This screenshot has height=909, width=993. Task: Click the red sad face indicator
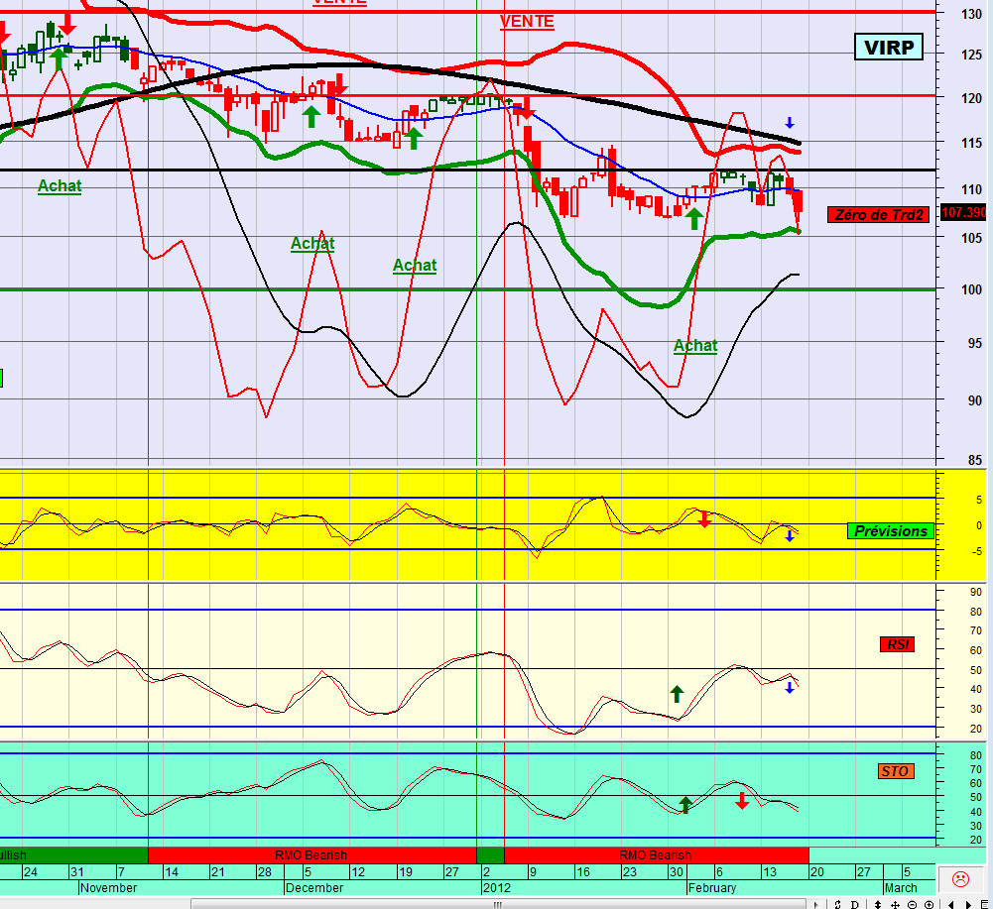pyautogui.click(x=960, y=879)
